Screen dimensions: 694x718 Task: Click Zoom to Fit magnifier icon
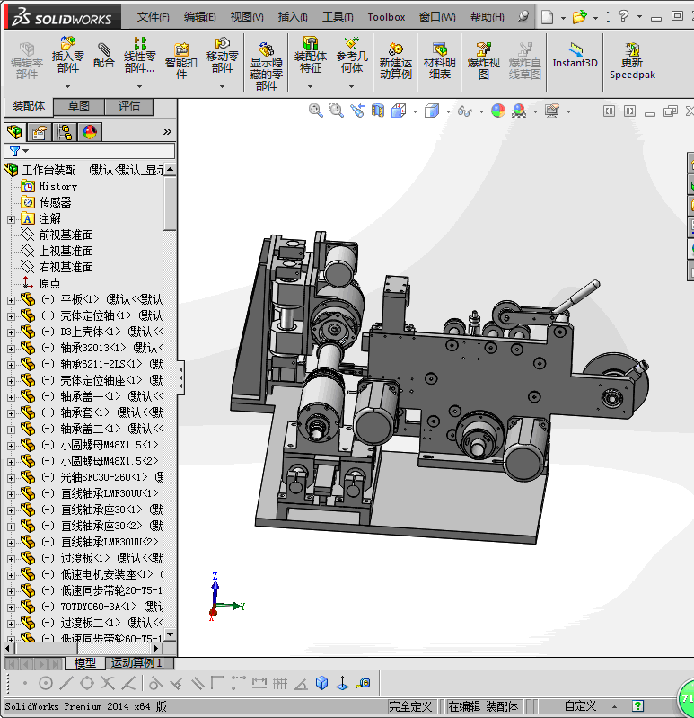pos(316,110)
